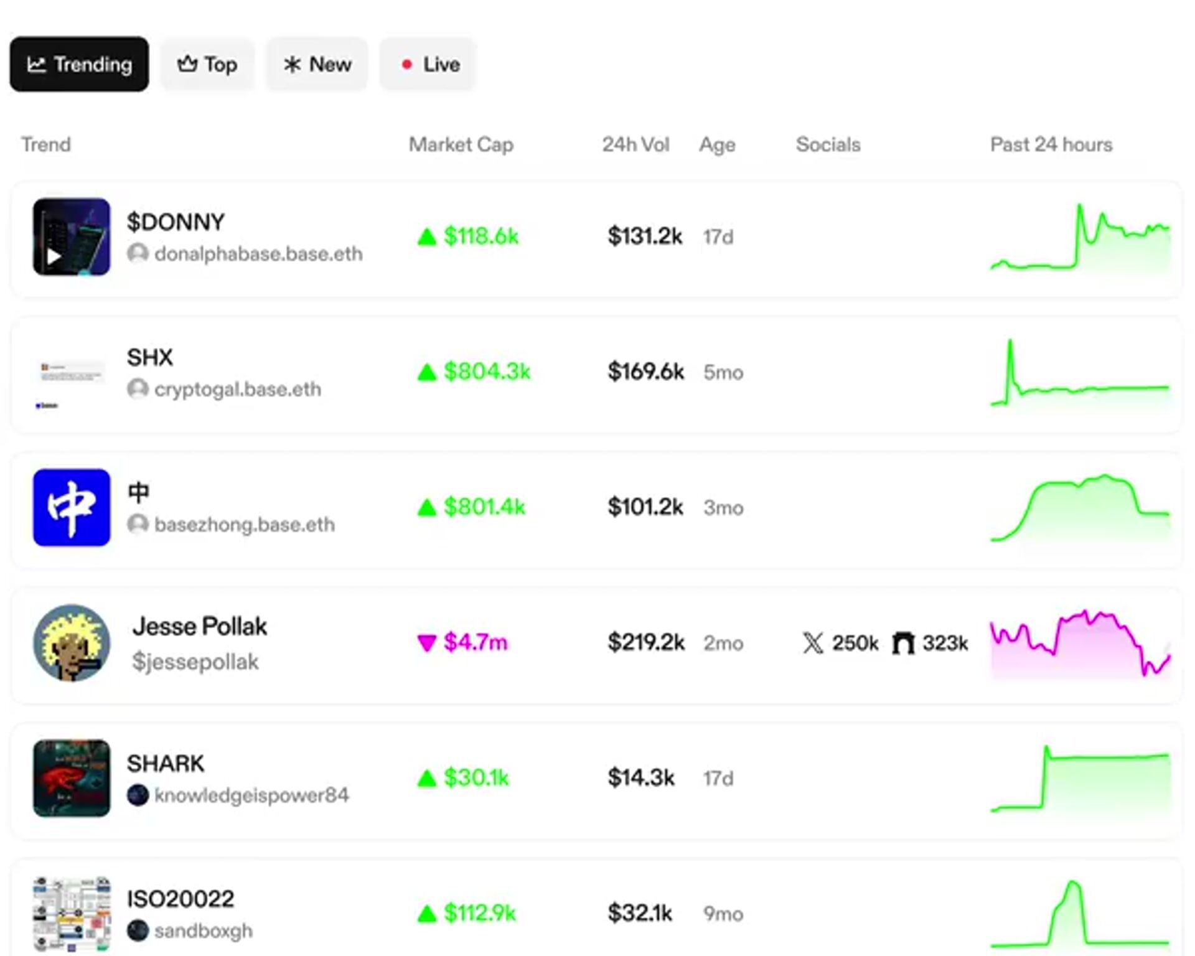Open basezhong.base.eth creator link

[x=244, y=525]
